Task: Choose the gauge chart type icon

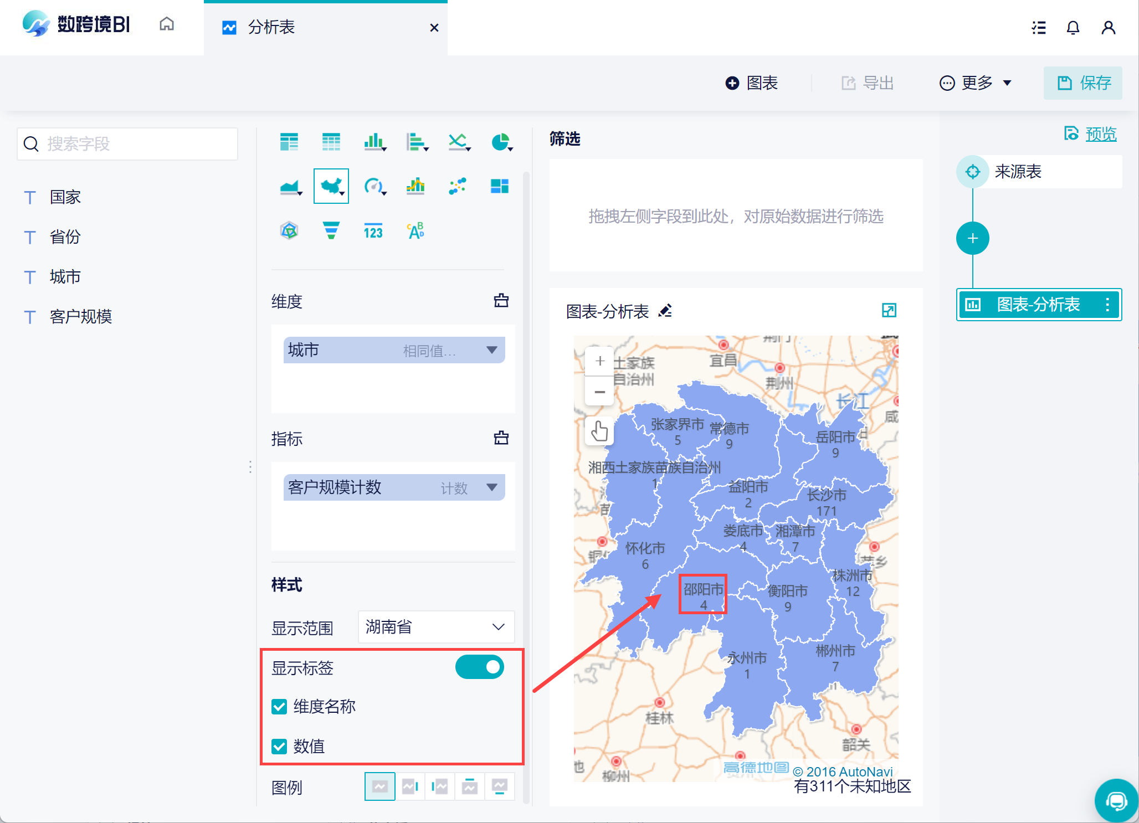Action: pos(374,187)
